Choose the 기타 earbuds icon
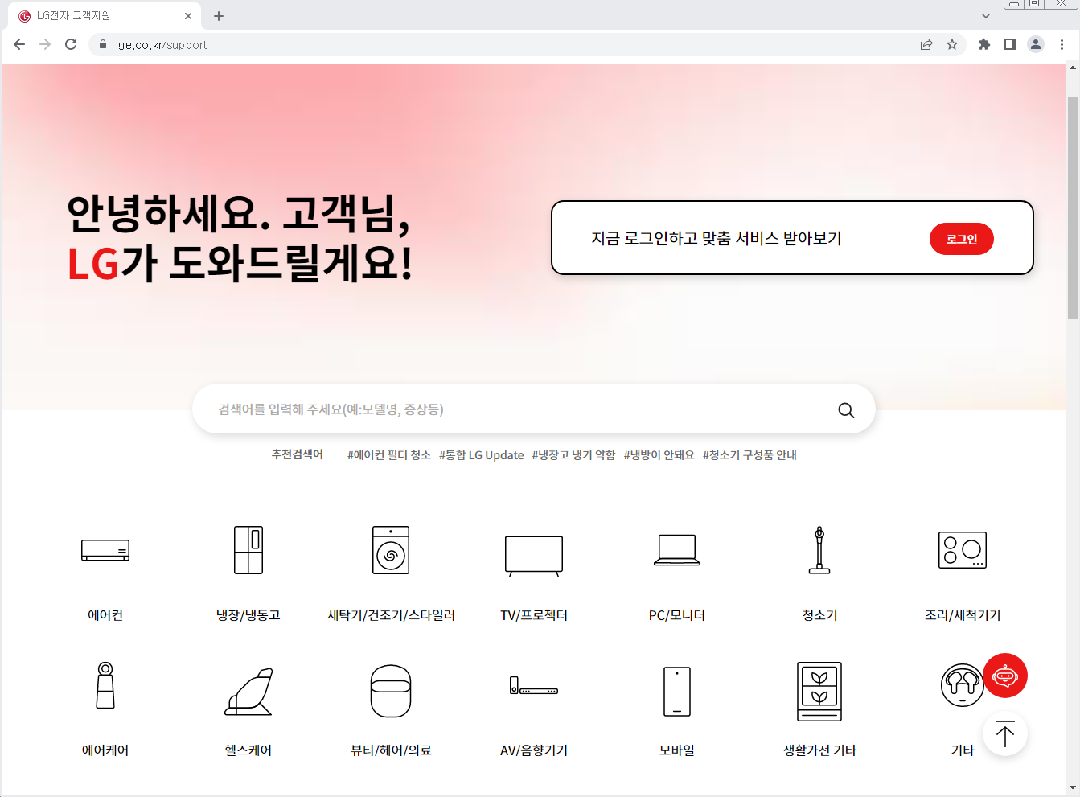1080x797 pixels. pos(962,685)
